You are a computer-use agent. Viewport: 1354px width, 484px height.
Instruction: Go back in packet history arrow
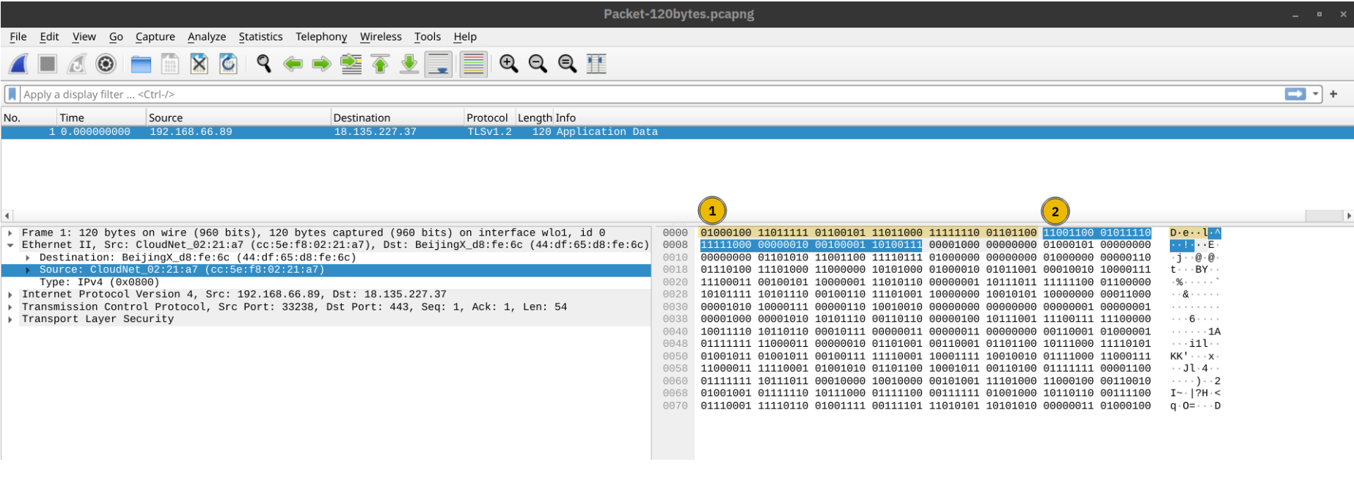click(x=293, y=65)
